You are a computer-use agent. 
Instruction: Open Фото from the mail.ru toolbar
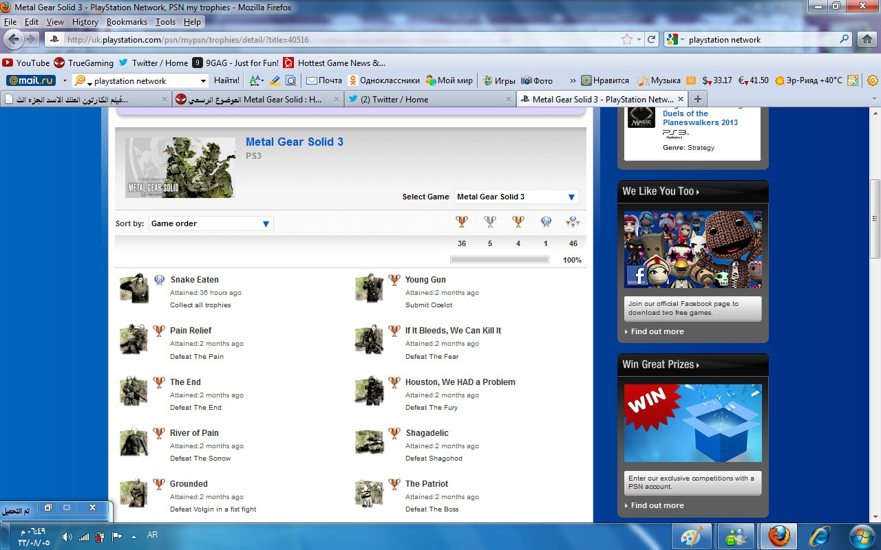point(537,80)
